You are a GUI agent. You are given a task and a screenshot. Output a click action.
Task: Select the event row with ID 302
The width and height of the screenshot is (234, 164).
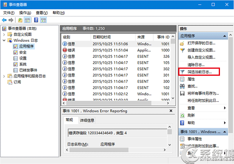[116, 69]
